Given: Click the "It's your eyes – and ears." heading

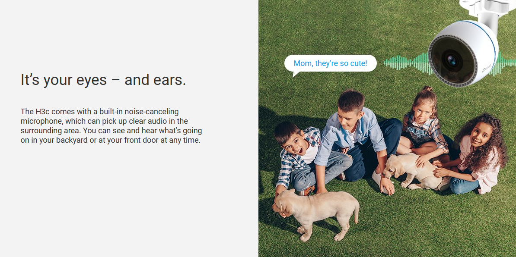Looking at the screenshot, I should click(x=103, y=80).
